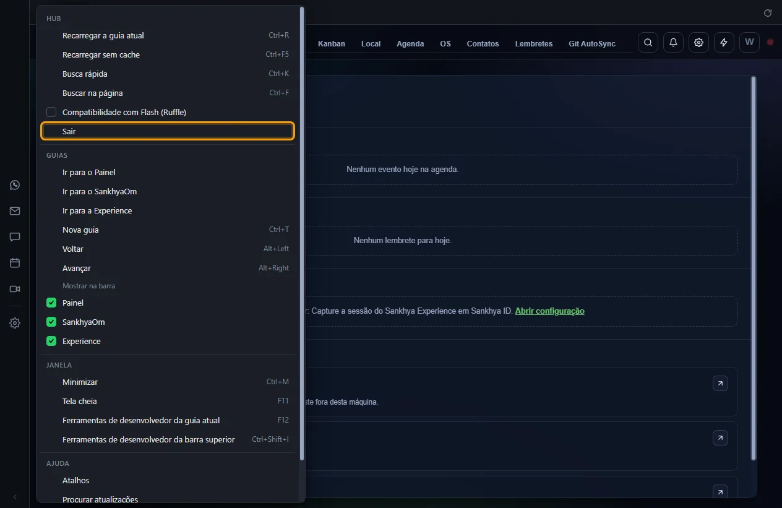This screenshot has height=508, width=782.
Task: Choose Avançar menu entry
Action: pos(168,268)
